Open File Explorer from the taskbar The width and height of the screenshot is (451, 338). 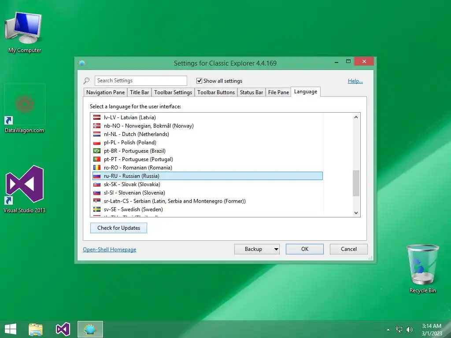point(36,329)
